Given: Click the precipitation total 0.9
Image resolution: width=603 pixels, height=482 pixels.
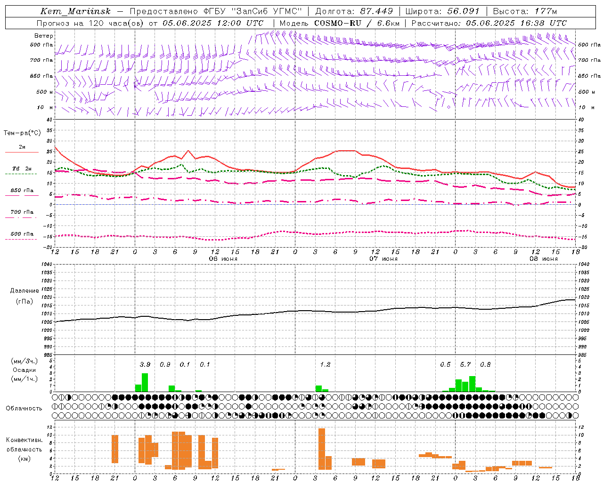Looking at the screenshot, I should tap(165, 364).
